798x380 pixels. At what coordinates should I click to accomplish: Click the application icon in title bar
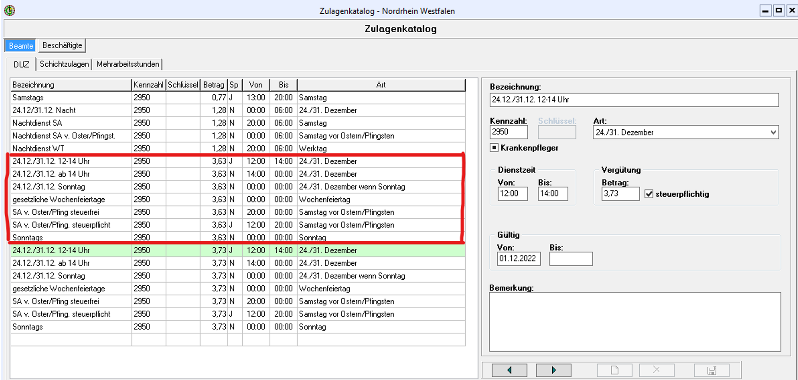(10, 10)
